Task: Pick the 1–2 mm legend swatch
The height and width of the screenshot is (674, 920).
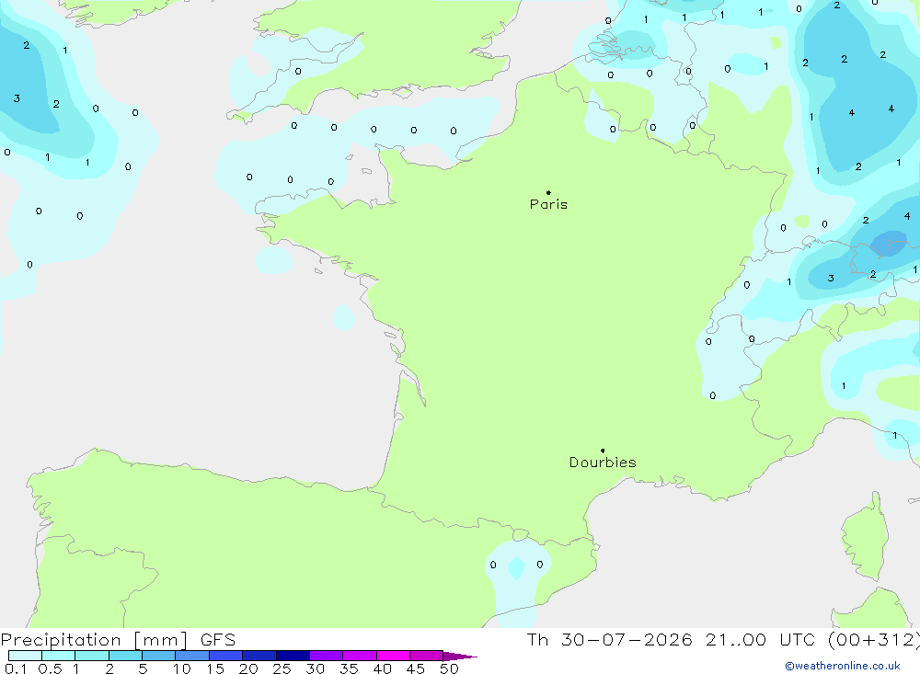Action: tap(92, 656)
